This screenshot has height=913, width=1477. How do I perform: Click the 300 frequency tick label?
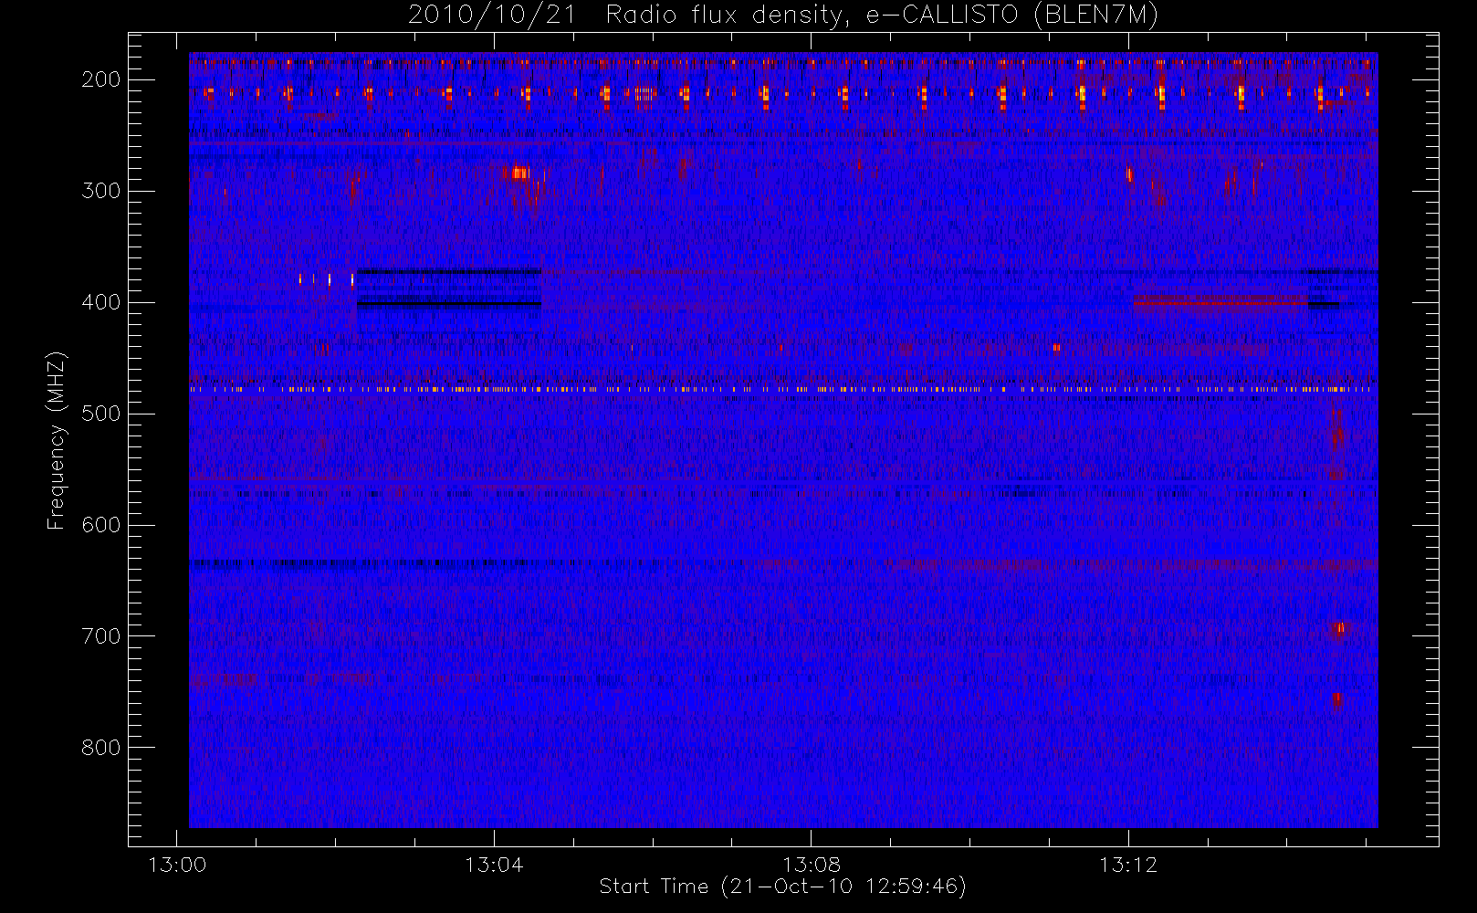click(x=101, y=191)
